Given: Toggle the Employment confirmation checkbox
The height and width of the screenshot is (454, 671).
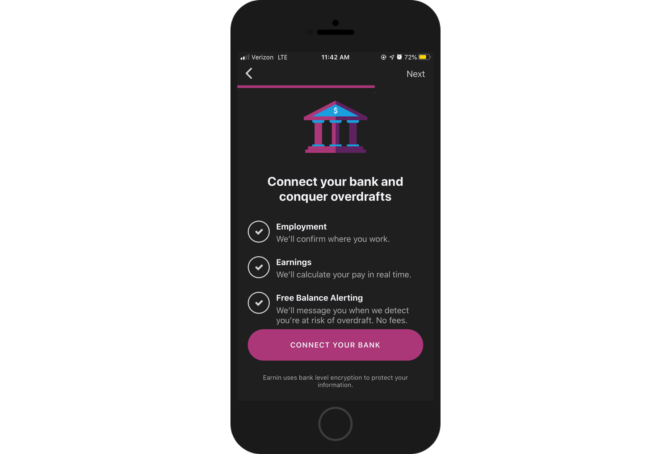Looking at the screenshot, I should pos(258,232).
